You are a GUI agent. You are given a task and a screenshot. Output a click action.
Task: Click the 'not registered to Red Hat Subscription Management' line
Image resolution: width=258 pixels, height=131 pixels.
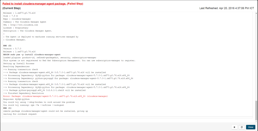pos(69,61)
